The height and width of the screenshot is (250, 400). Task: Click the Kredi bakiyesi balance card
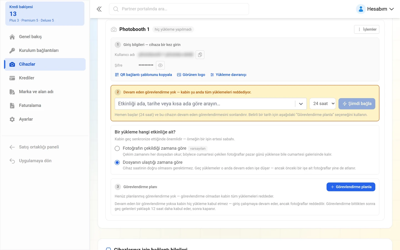(45, 14)
